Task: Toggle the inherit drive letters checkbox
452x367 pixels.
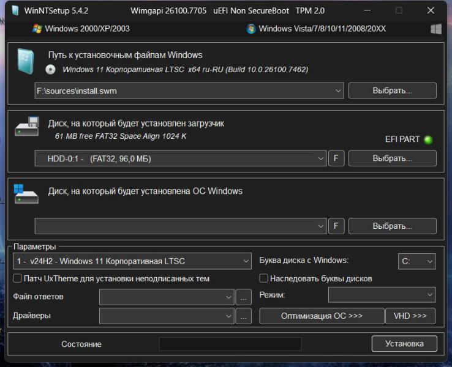Action: [x=264, y=278]
